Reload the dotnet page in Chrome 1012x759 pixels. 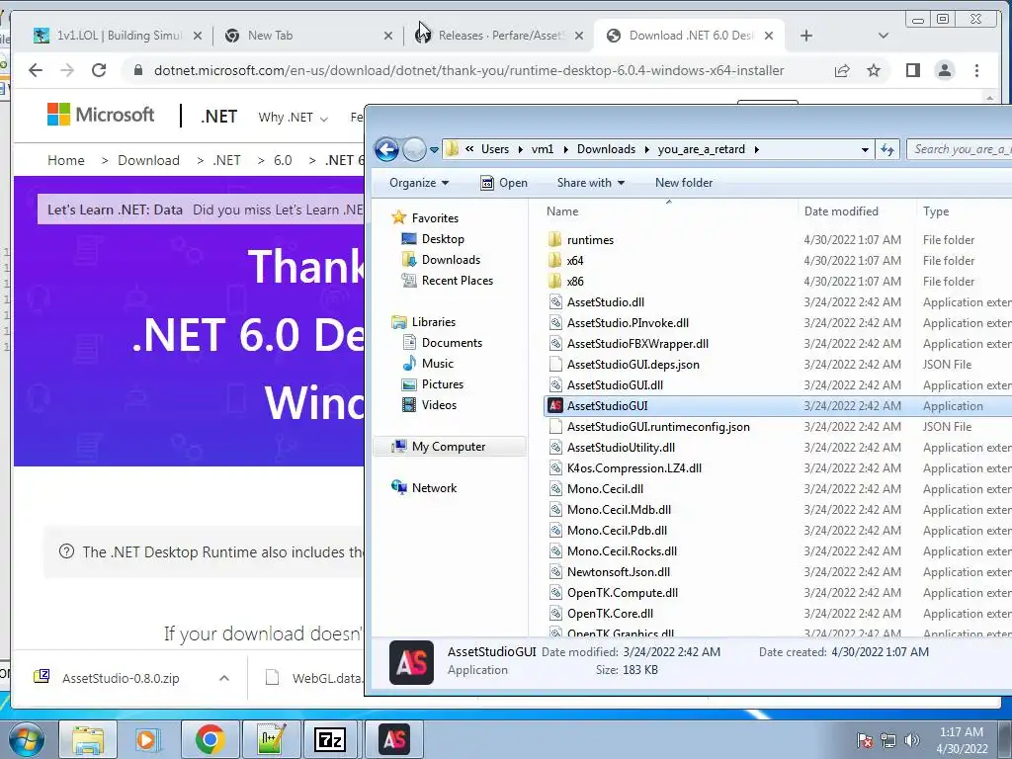(x=99, y=70)
